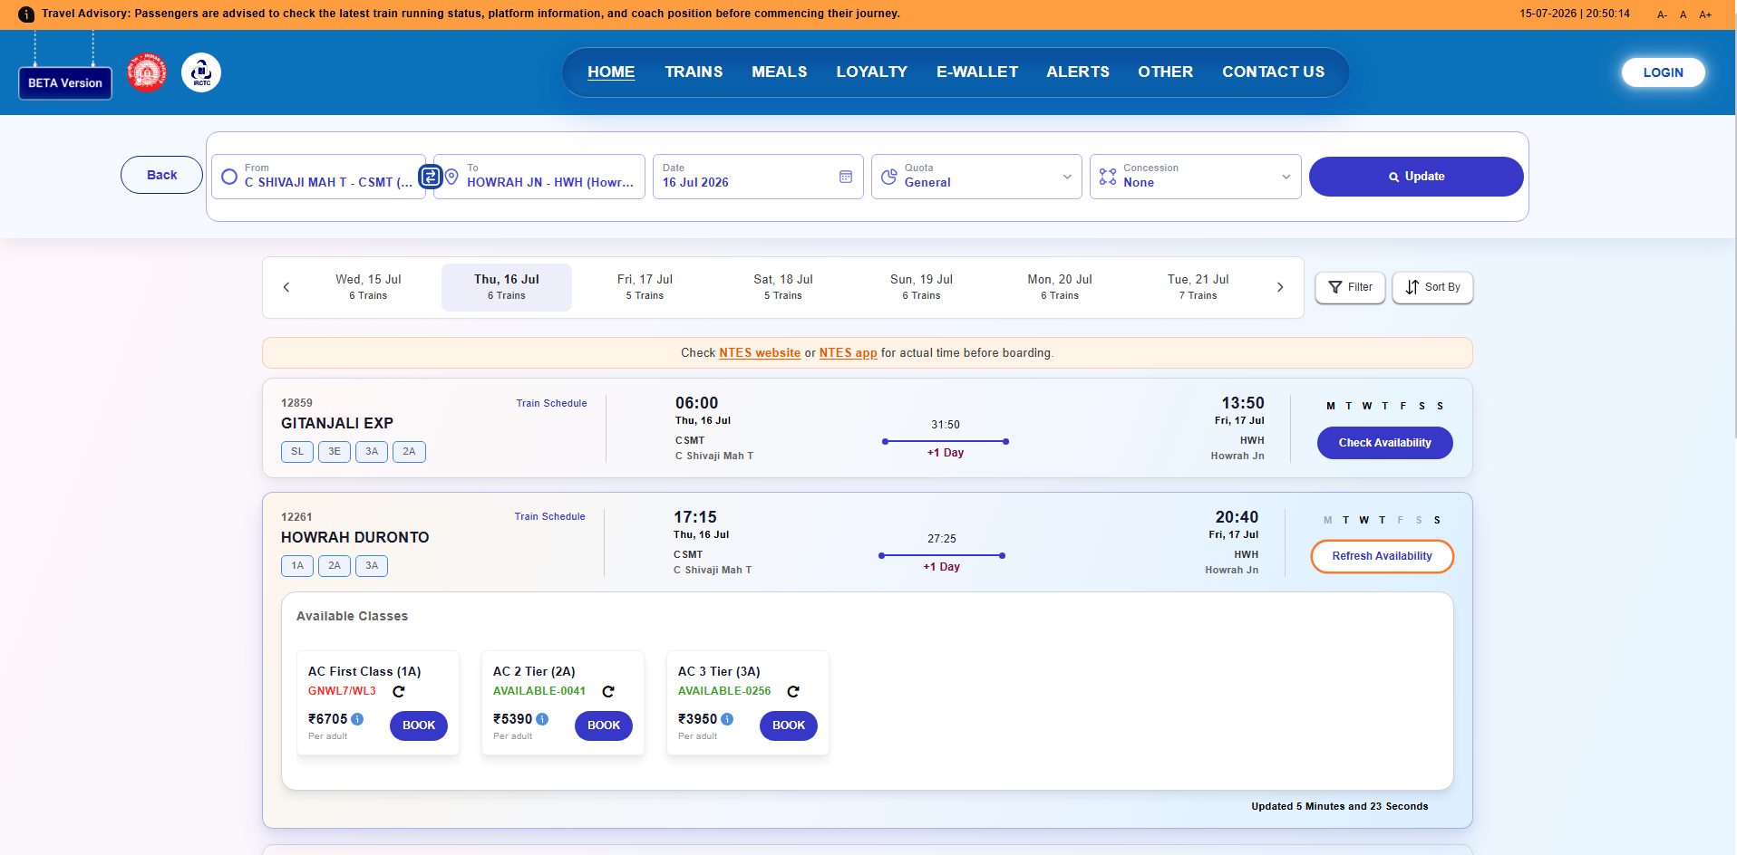Go to the HOME menu

point(611,72)
